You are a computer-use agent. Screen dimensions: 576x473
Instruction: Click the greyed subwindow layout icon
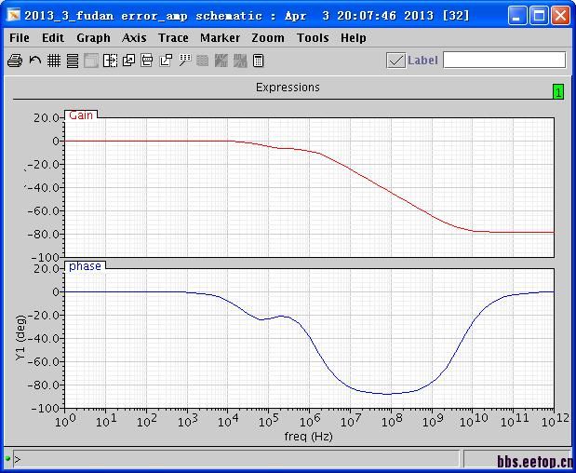[x=91, y=61]
